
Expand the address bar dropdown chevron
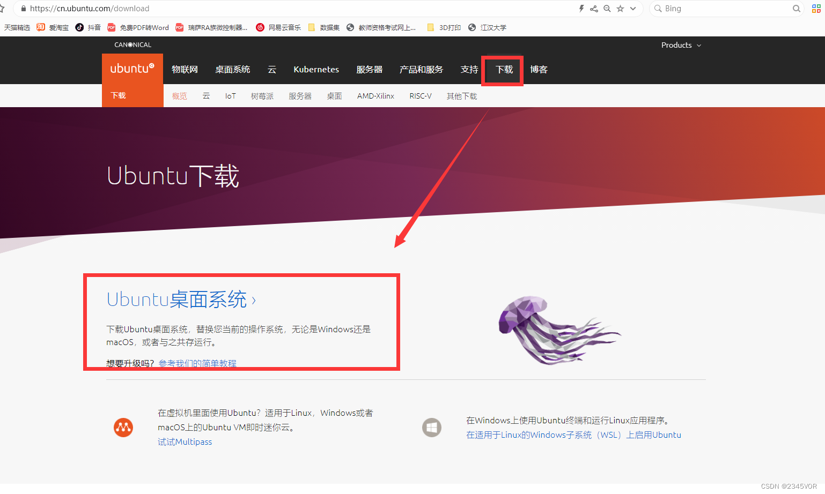(x=633, y=9)
